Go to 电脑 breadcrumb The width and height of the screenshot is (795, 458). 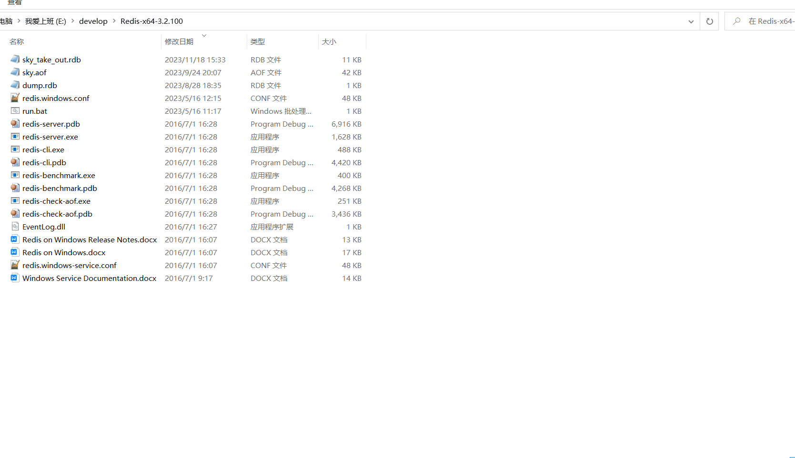(6, 21)
